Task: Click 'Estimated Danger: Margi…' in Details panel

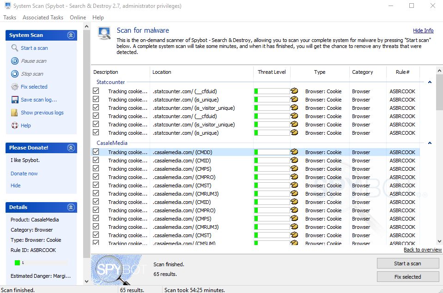Action: click(41, 276)
